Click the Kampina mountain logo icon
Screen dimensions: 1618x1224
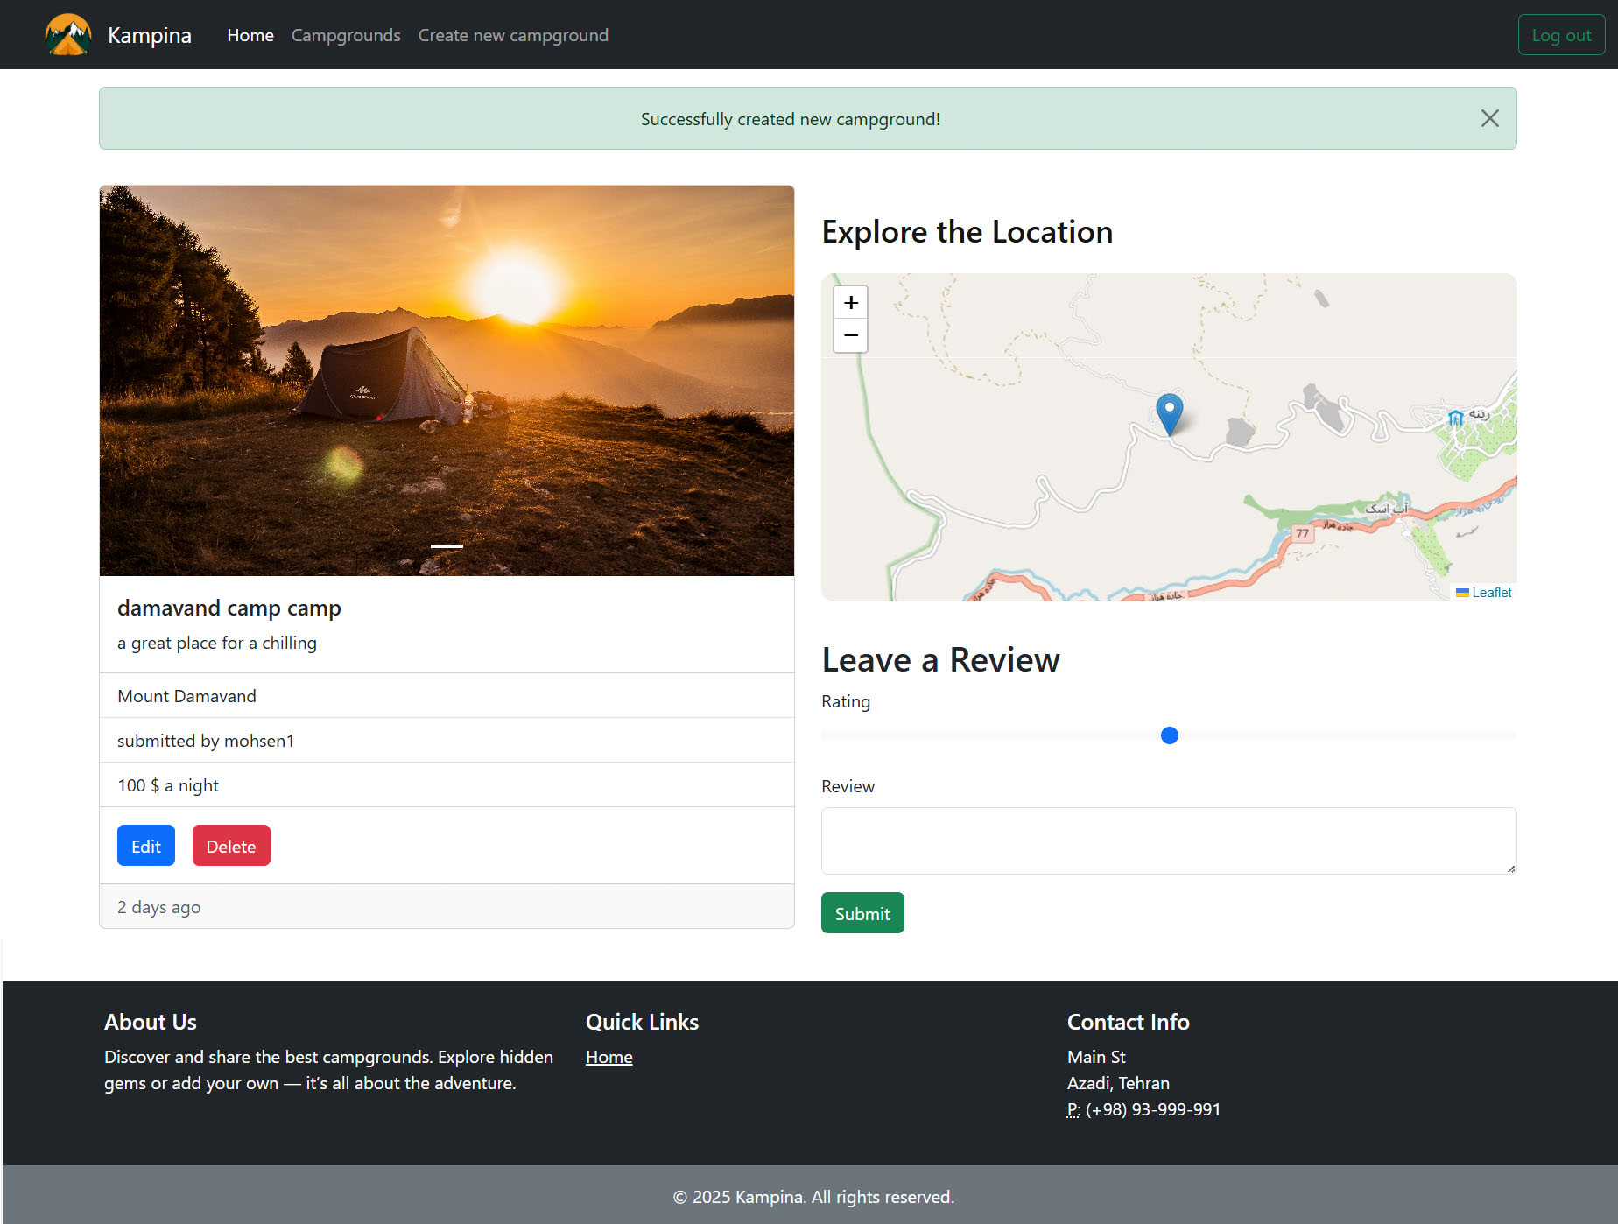[67, 35]
